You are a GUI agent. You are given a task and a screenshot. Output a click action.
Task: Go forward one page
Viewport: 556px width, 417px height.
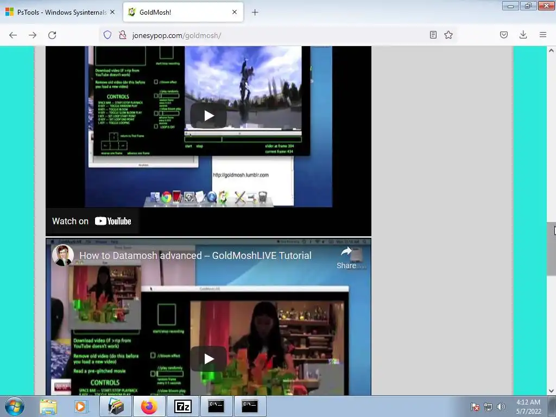click(33, 35)
